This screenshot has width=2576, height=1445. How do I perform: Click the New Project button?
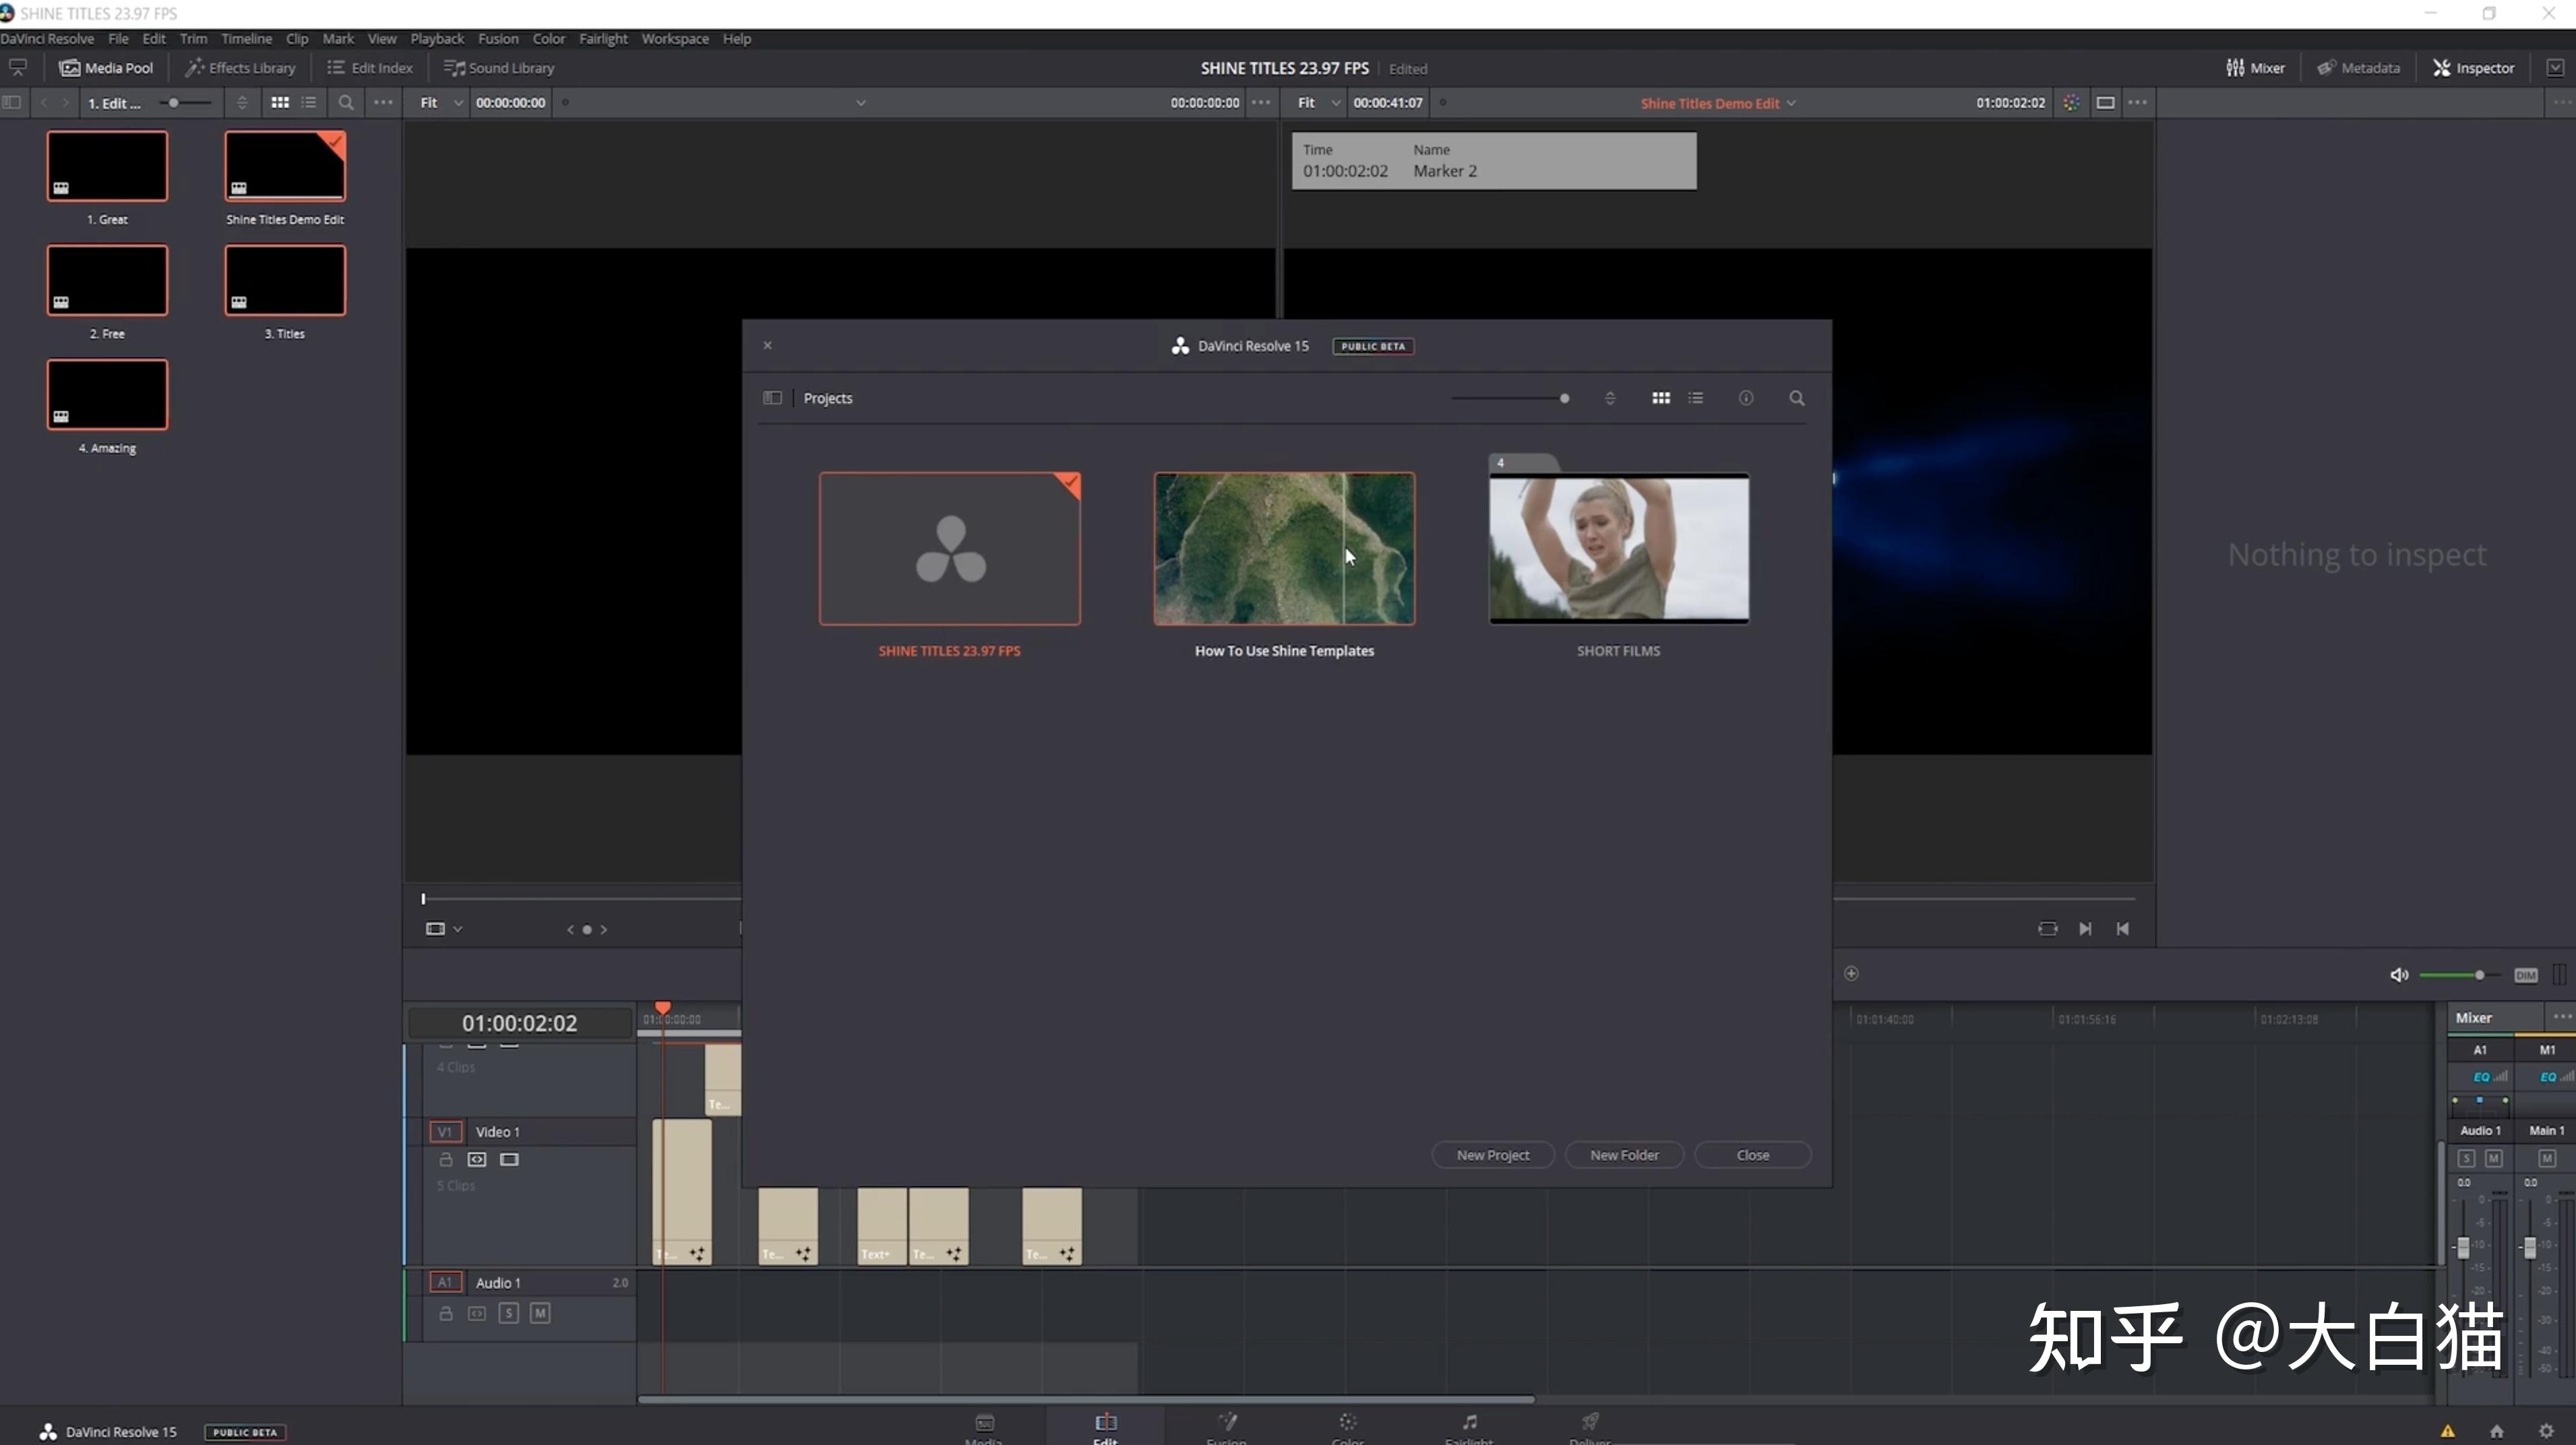pos(1492,1154)
